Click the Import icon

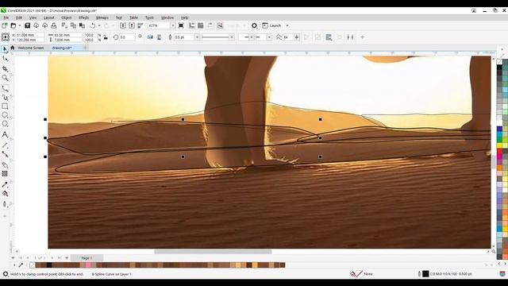tap(123, 25)
